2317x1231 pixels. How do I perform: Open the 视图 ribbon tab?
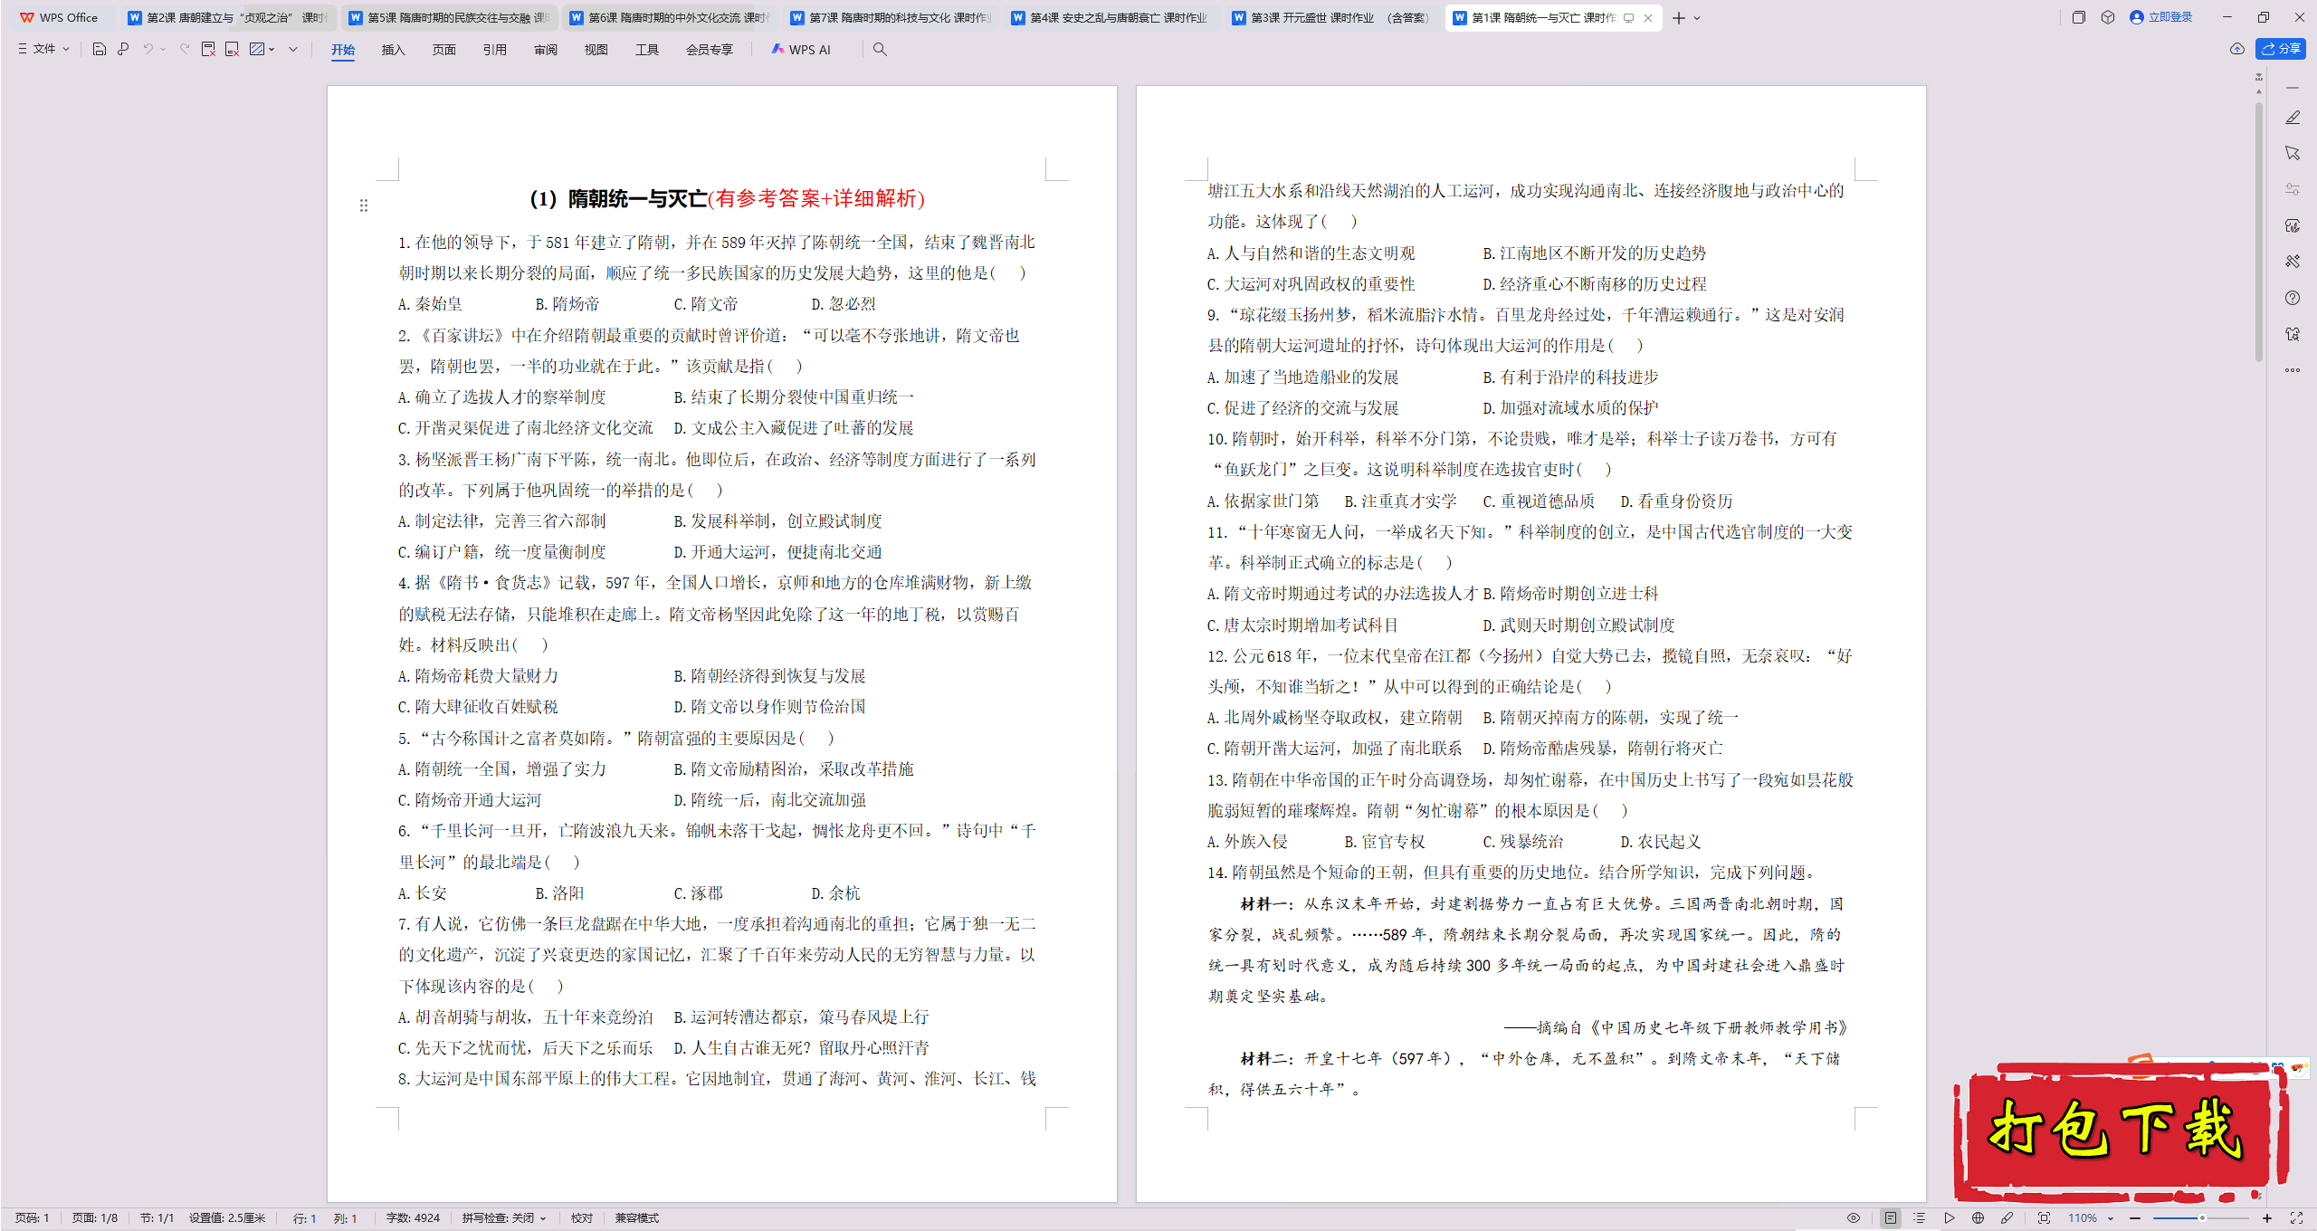tap(596, 50)
